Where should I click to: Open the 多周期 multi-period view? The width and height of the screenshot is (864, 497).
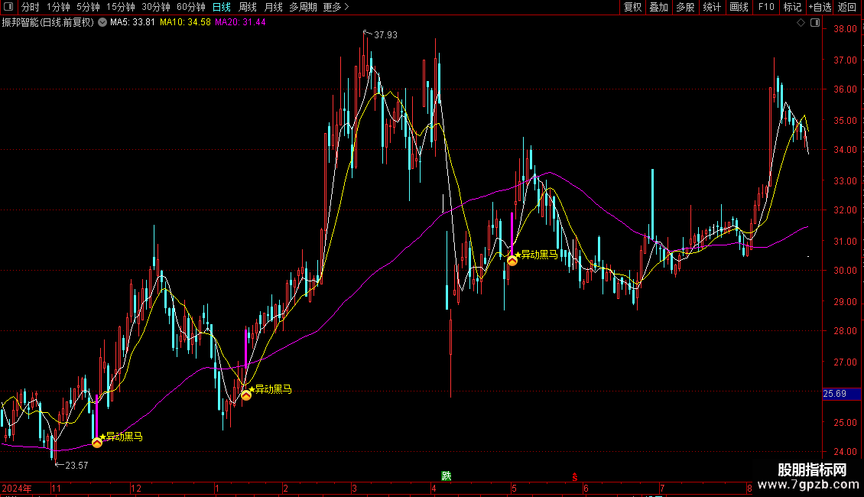tap(303, 7)
